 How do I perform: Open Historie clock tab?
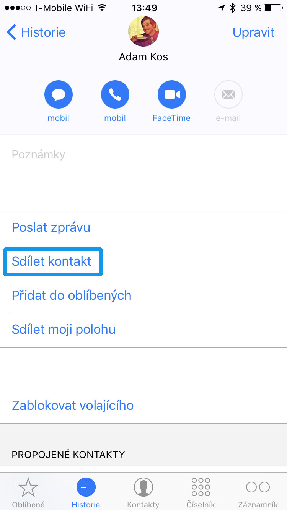pos(86,492)
